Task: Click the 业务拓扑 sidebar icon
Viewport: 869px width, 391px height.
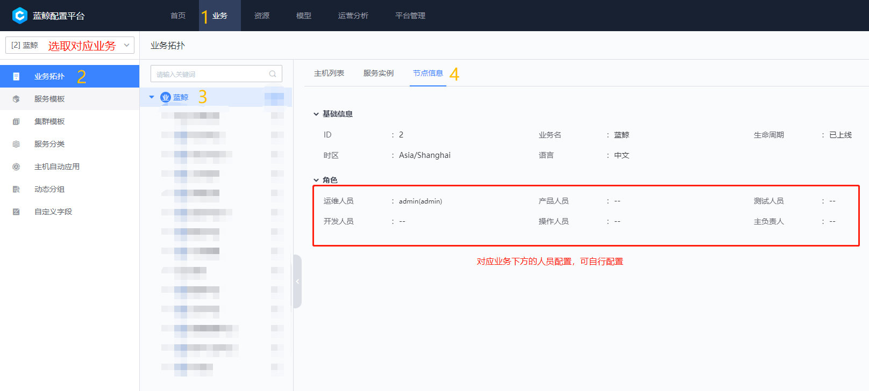Action: tap(16, 76)
